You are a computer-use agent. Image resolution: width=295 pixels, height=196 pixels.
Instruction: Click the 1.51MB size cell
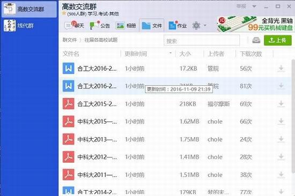(x=189, y=175)
